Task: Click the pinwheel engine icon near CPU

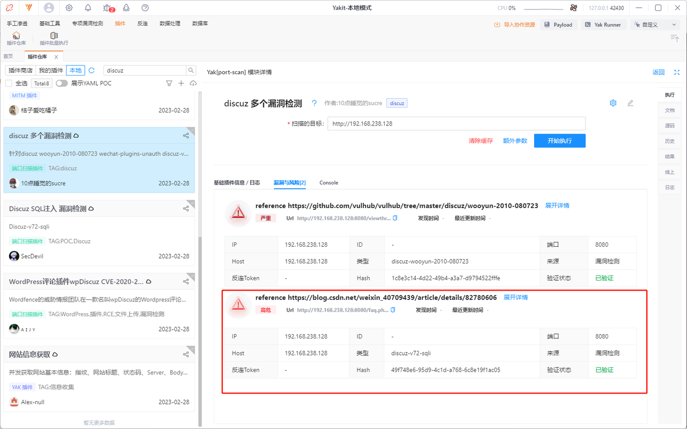Action: (573, 8)
